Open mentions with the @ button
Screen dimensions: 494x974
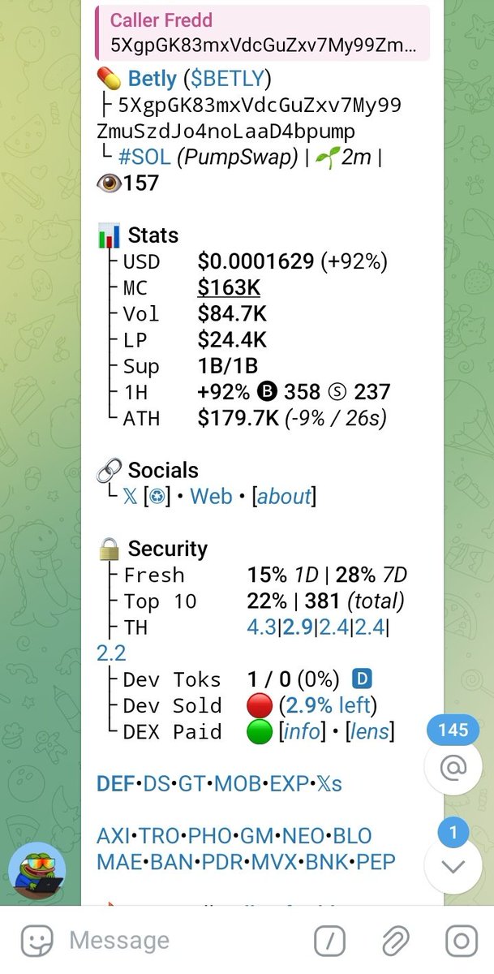click(x=453, y=769)
